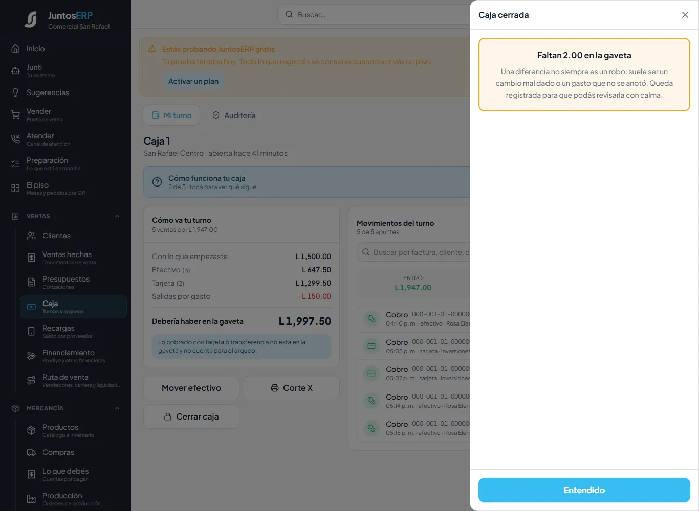Select the Cobro entry at 05:15 p. m.
The width and height of the screenshot is (699, 511).
pyautogui.click(x=413, y=428)
